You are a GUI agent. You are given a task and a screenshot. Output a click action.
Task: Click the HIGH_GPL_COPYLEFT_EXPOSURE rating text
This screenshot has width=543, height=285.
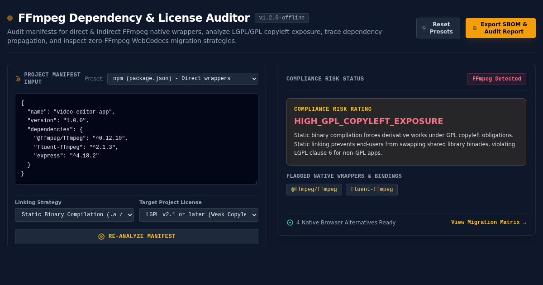pyautogui.click(x=369, y=121)
